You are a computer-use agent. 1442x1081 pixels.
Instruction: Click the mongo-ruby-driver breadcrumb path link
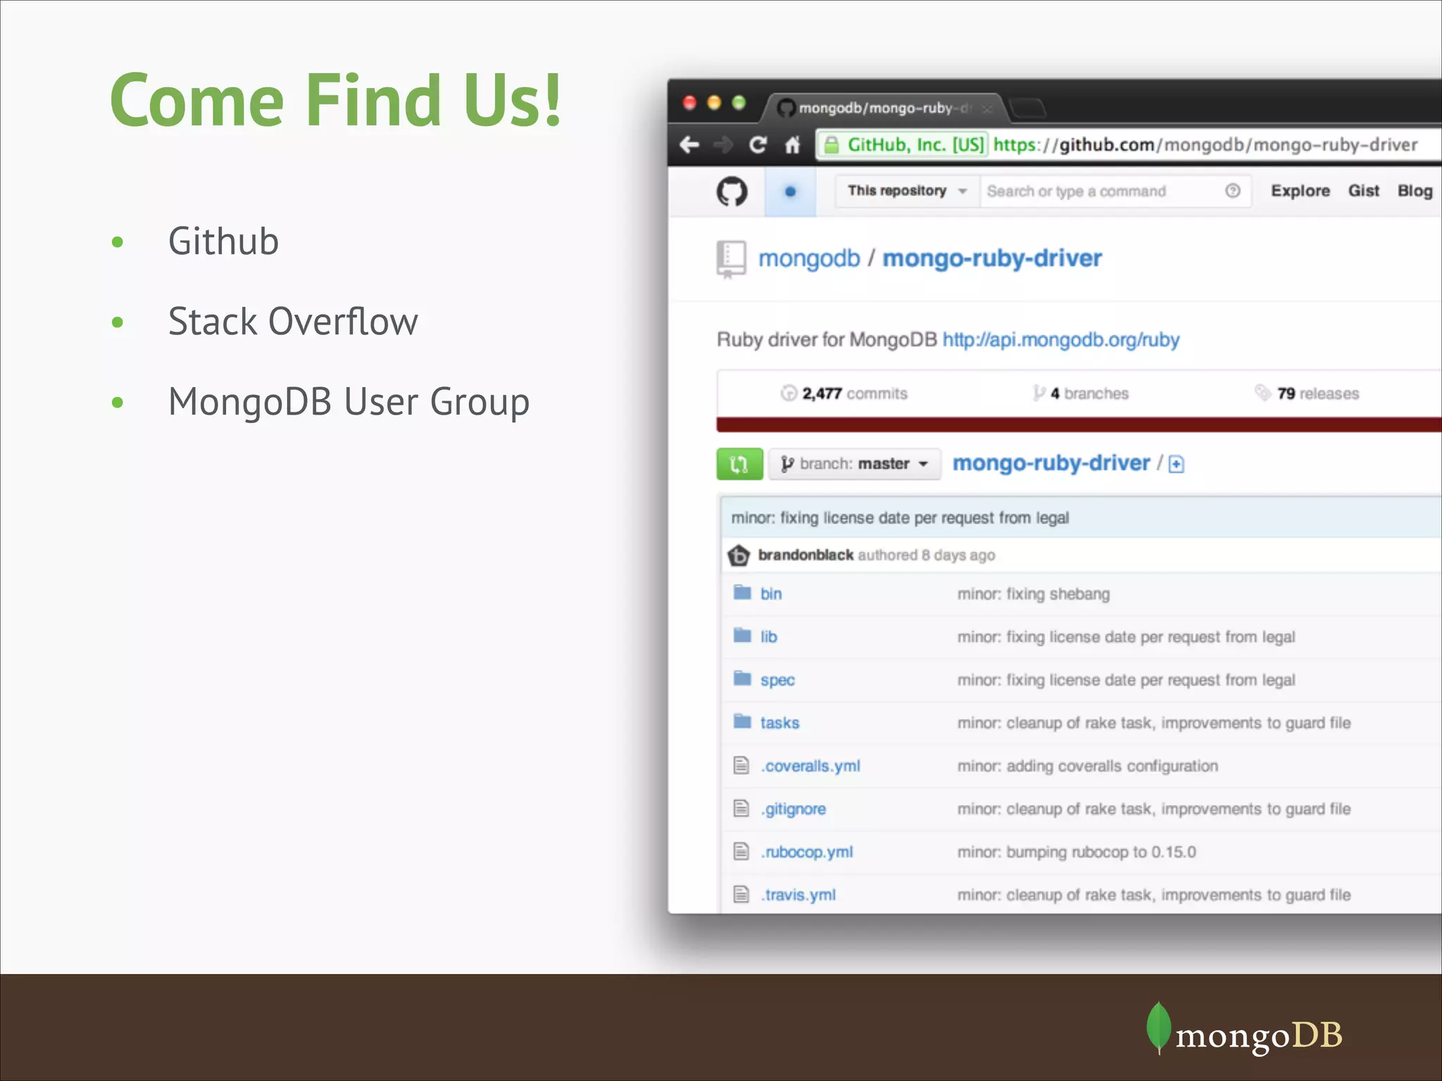pos(1051,463)
